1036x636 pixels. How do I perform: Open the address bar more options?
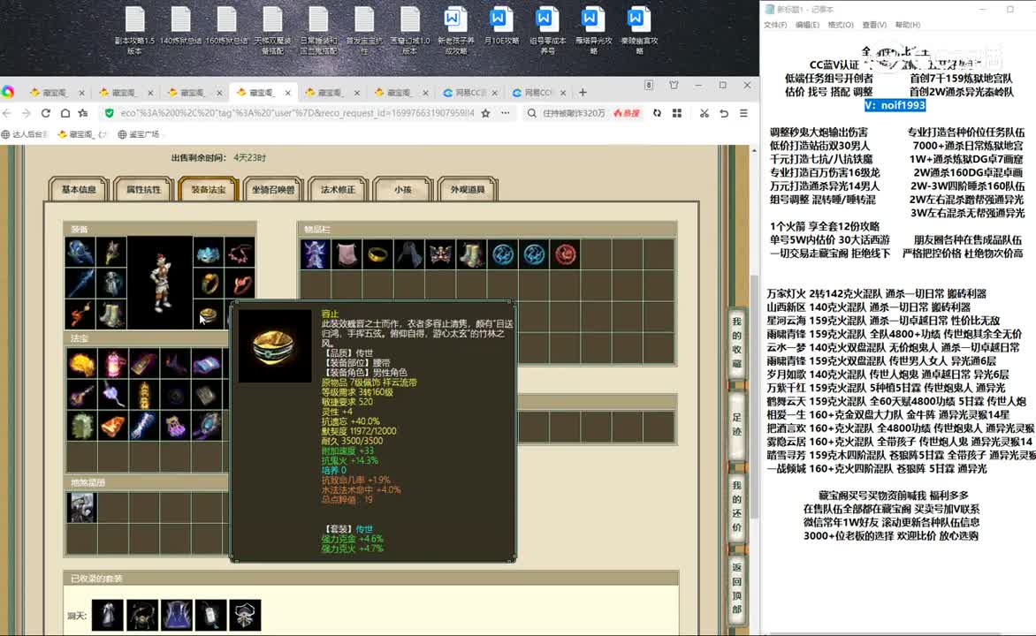pos(506,114)
